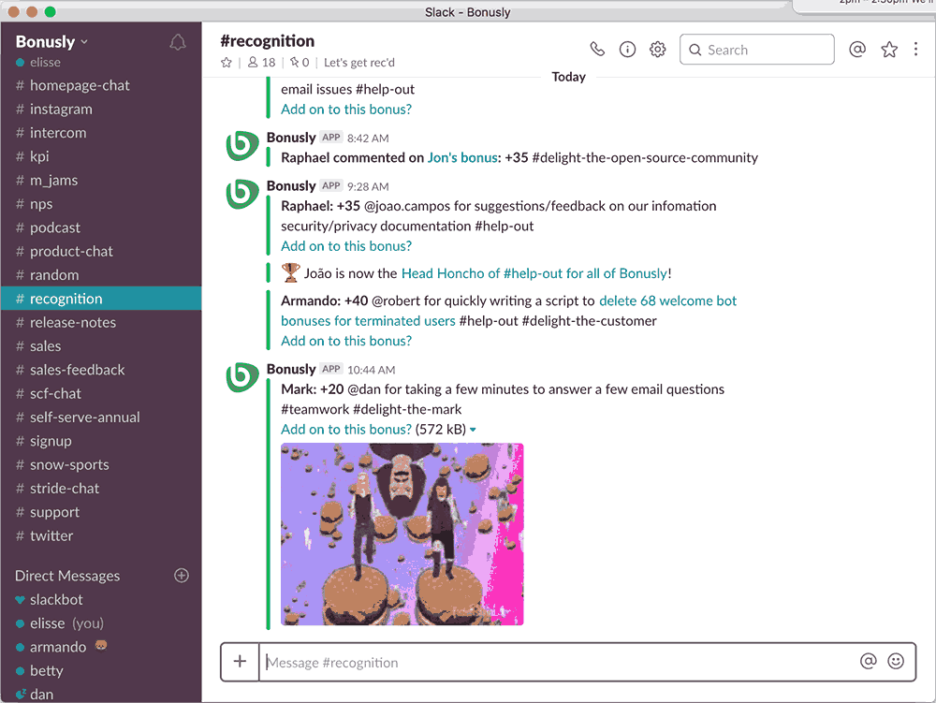Image resolution: width=936 pixels, height=703 pixels.
Task: Open direct message with elisse (you)
Action: [101, 623]
